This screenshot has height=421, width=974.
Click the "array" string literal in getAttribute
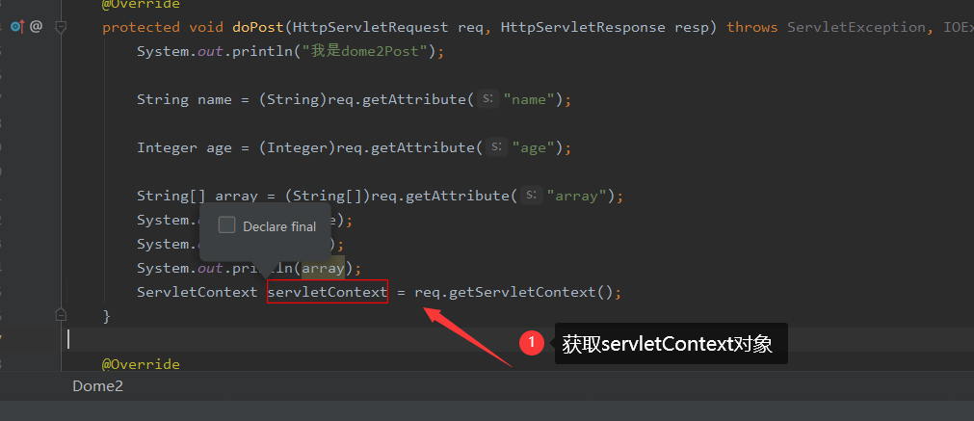(576, 197)
